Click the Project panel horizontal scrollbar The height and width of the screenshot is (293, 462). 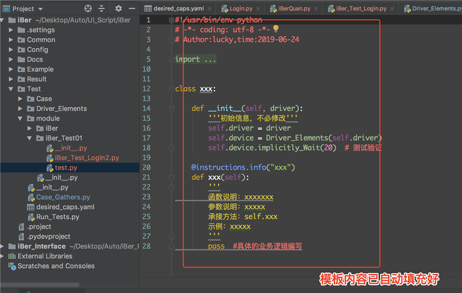pyautogui.click(x=41, y=285)
